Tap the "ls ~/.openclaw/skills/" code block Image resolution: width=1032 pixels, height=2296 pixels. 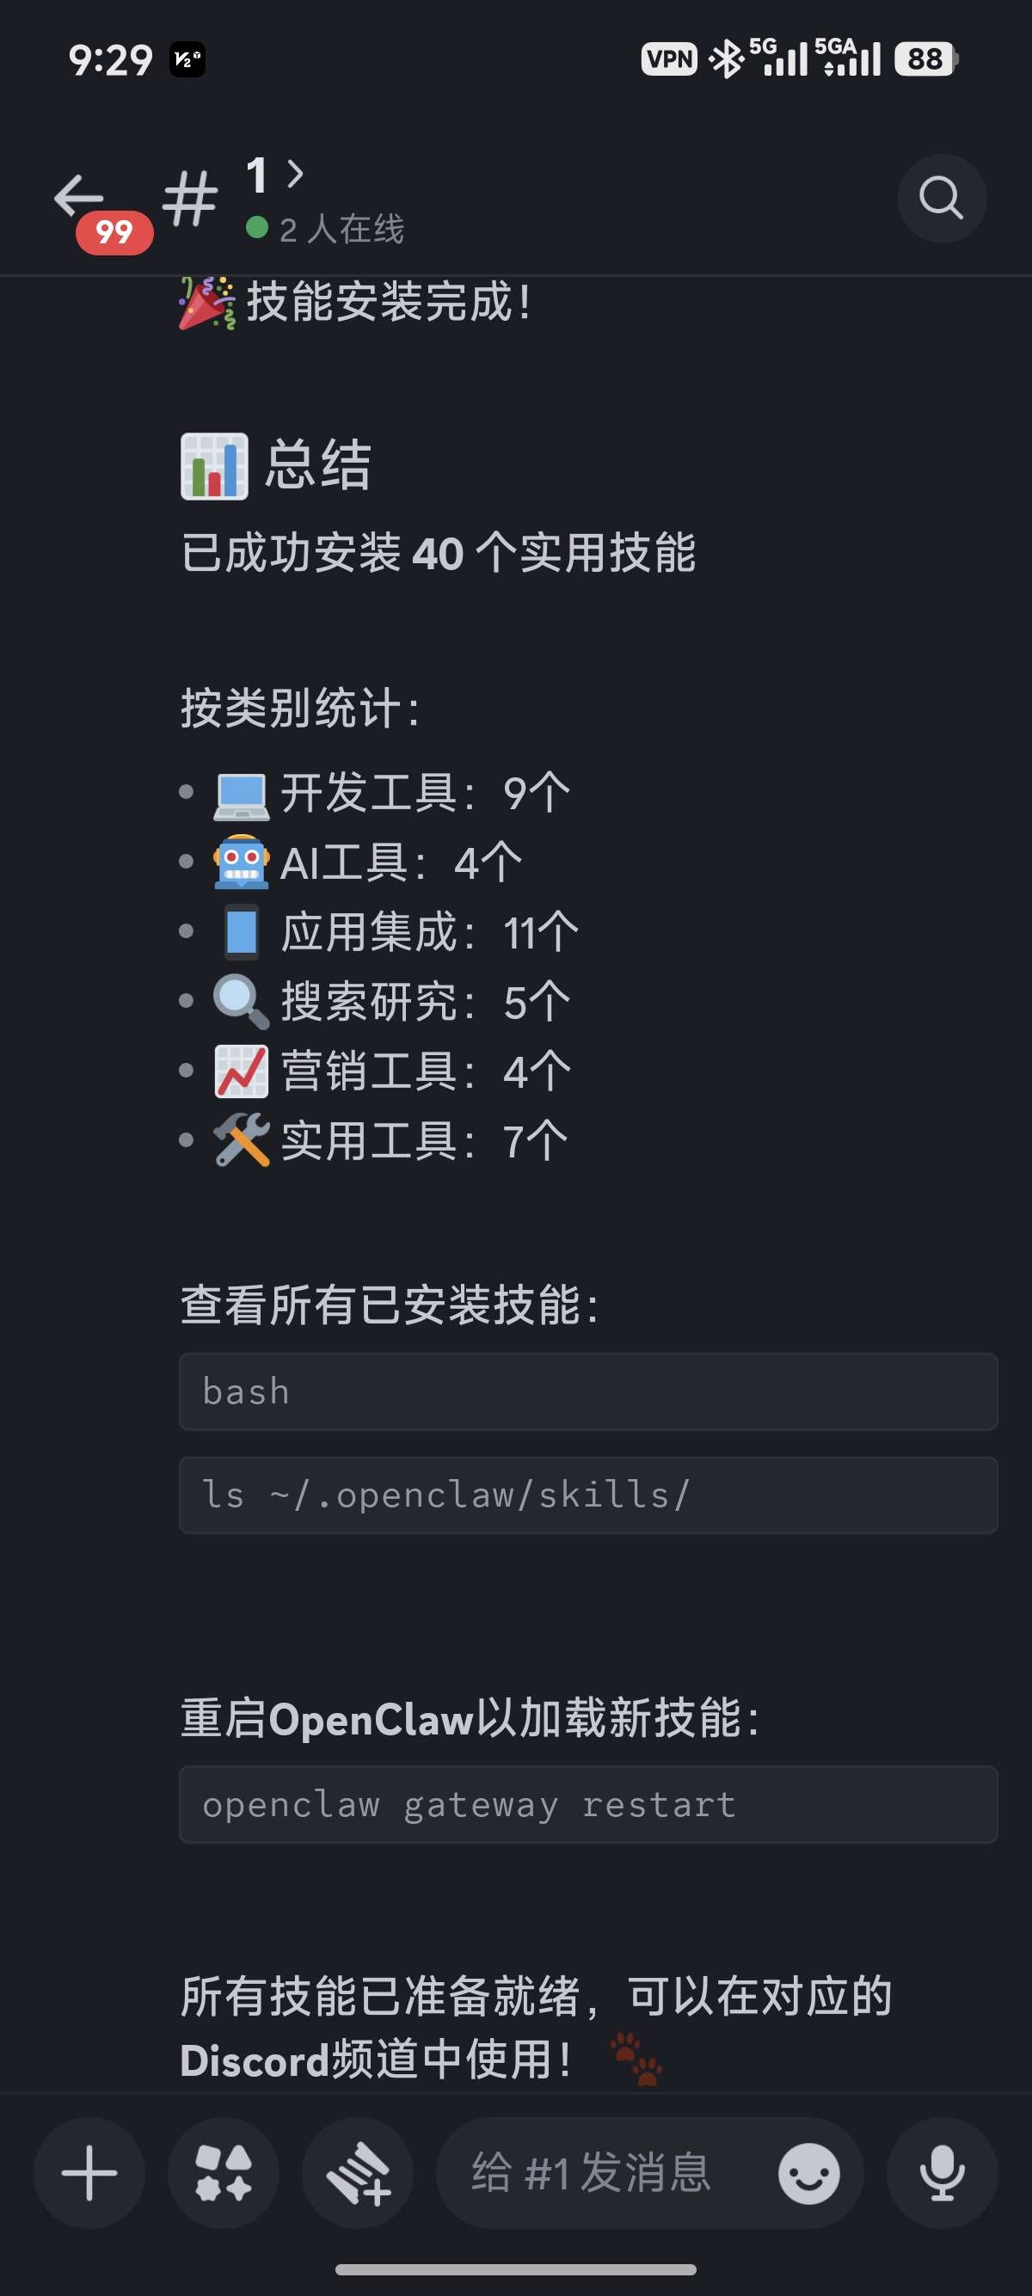click(591, 1495)
